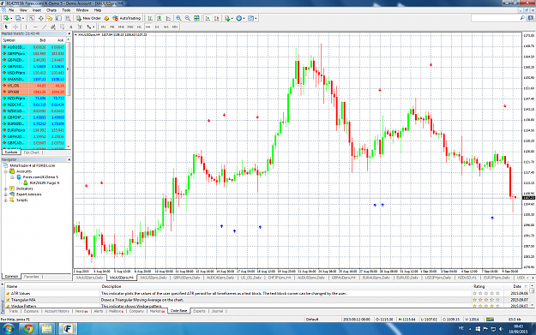Screen dimensions: 536x335
Task: Select the Trendline tool
Action: pyautogui.click(x=44, y=27)
